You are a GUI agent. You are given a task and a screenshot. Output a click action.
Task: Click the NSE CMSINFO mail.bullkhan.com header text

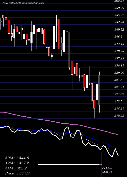coord(23,3)
